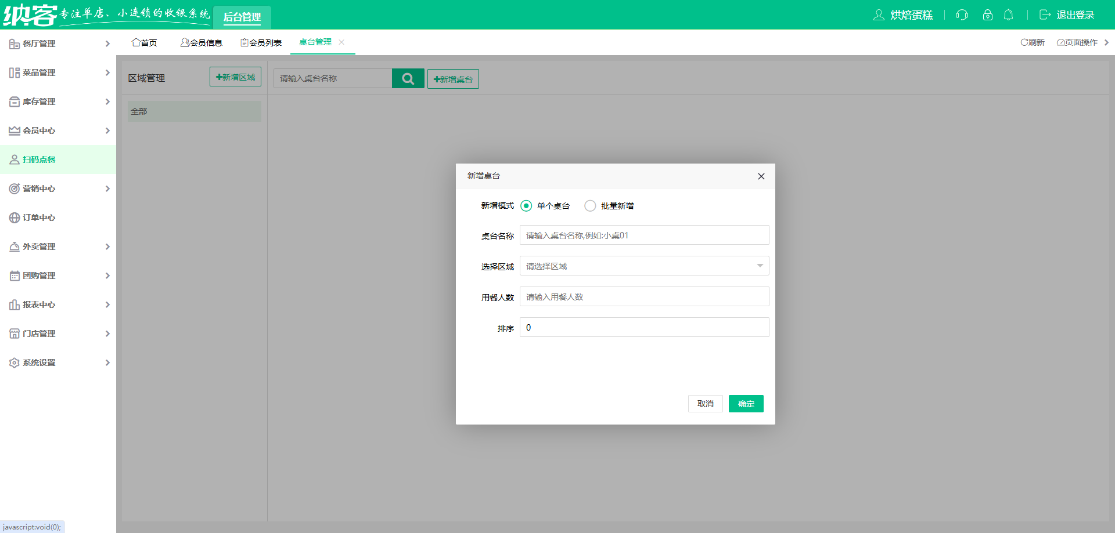The height and width of the screenshot is (533, 1115).
Task: Open the 请选择区域 dropdown
Action: (x=643, y=266)
